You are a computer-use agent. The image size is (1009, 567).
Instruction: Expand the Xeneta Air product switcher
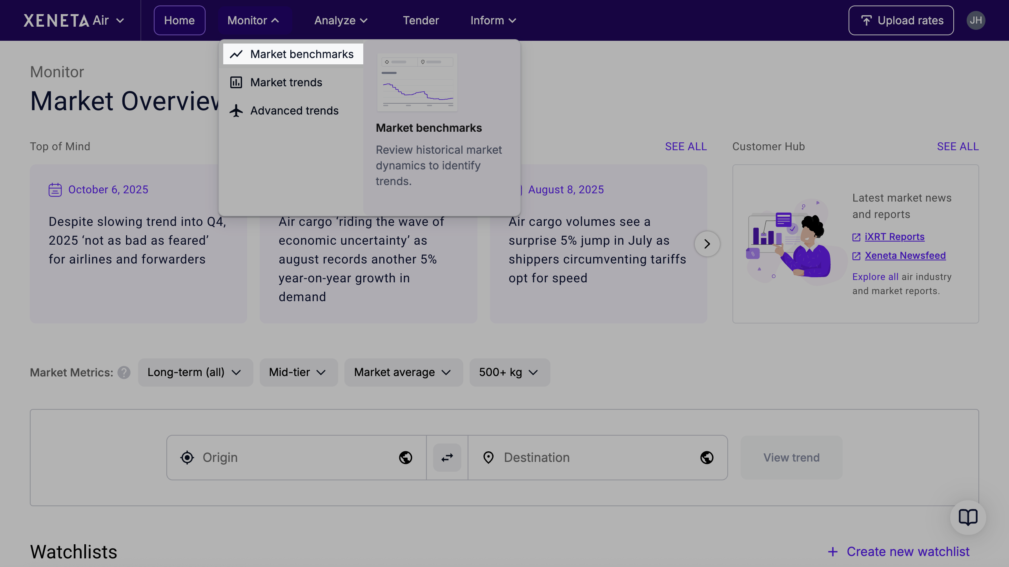(74, 20)
